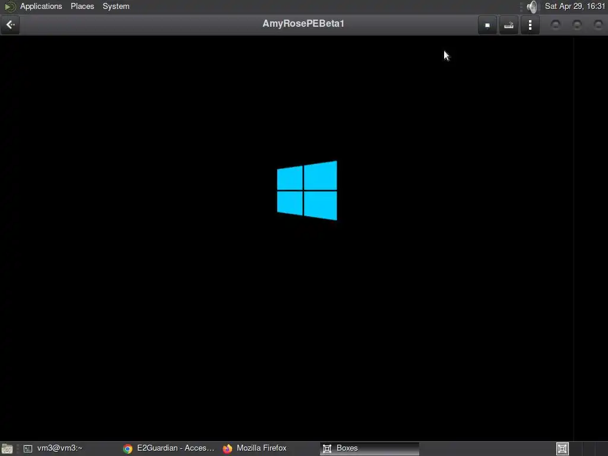Click the workspace switcher Boxes icon
Viewport: 608px width, 456px height.
click(x=562, y=449)
